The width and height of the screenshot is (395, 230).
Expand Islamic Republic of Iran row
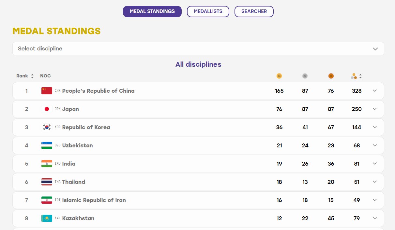[x=375, y=200]
